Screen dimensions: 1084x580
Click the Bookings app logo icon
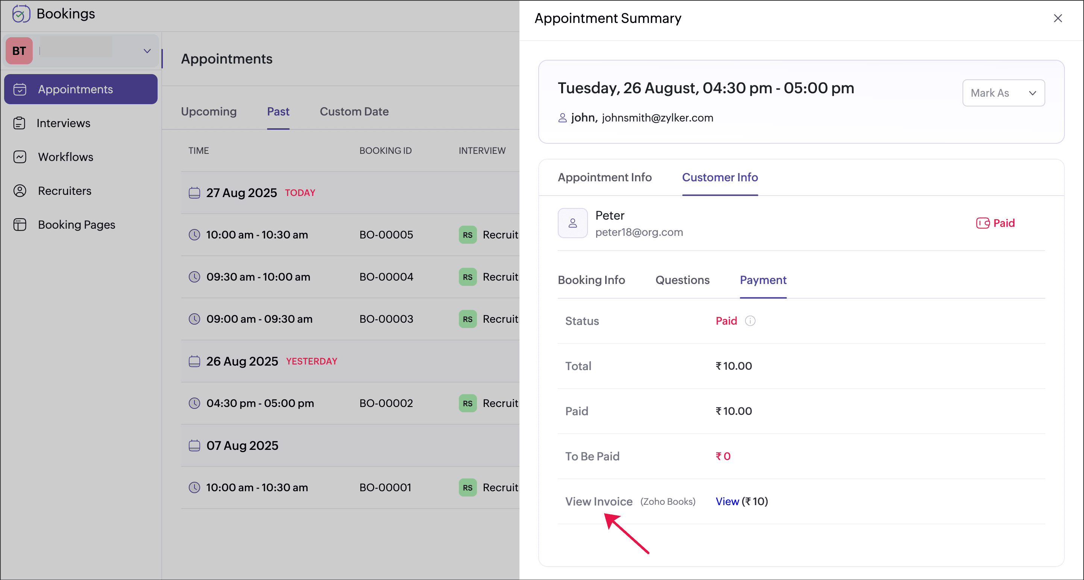tap(21, 14)
